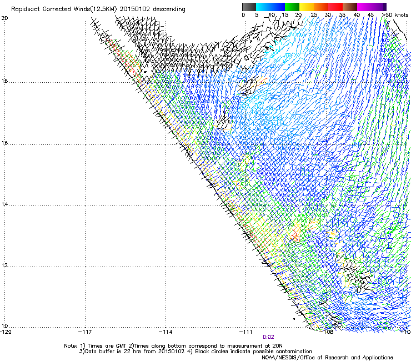Pick the brown 35-40 knots legend segment

[350, 7]
